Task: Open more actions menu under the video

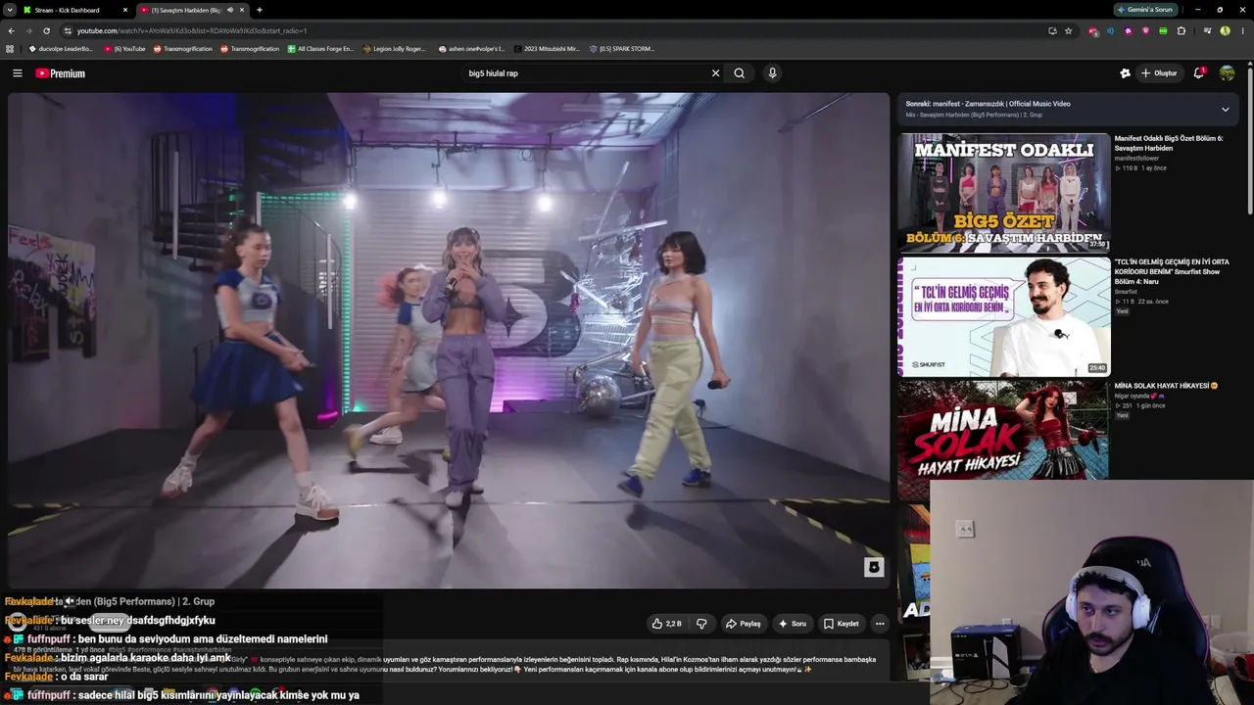Action: pos(880,624)
